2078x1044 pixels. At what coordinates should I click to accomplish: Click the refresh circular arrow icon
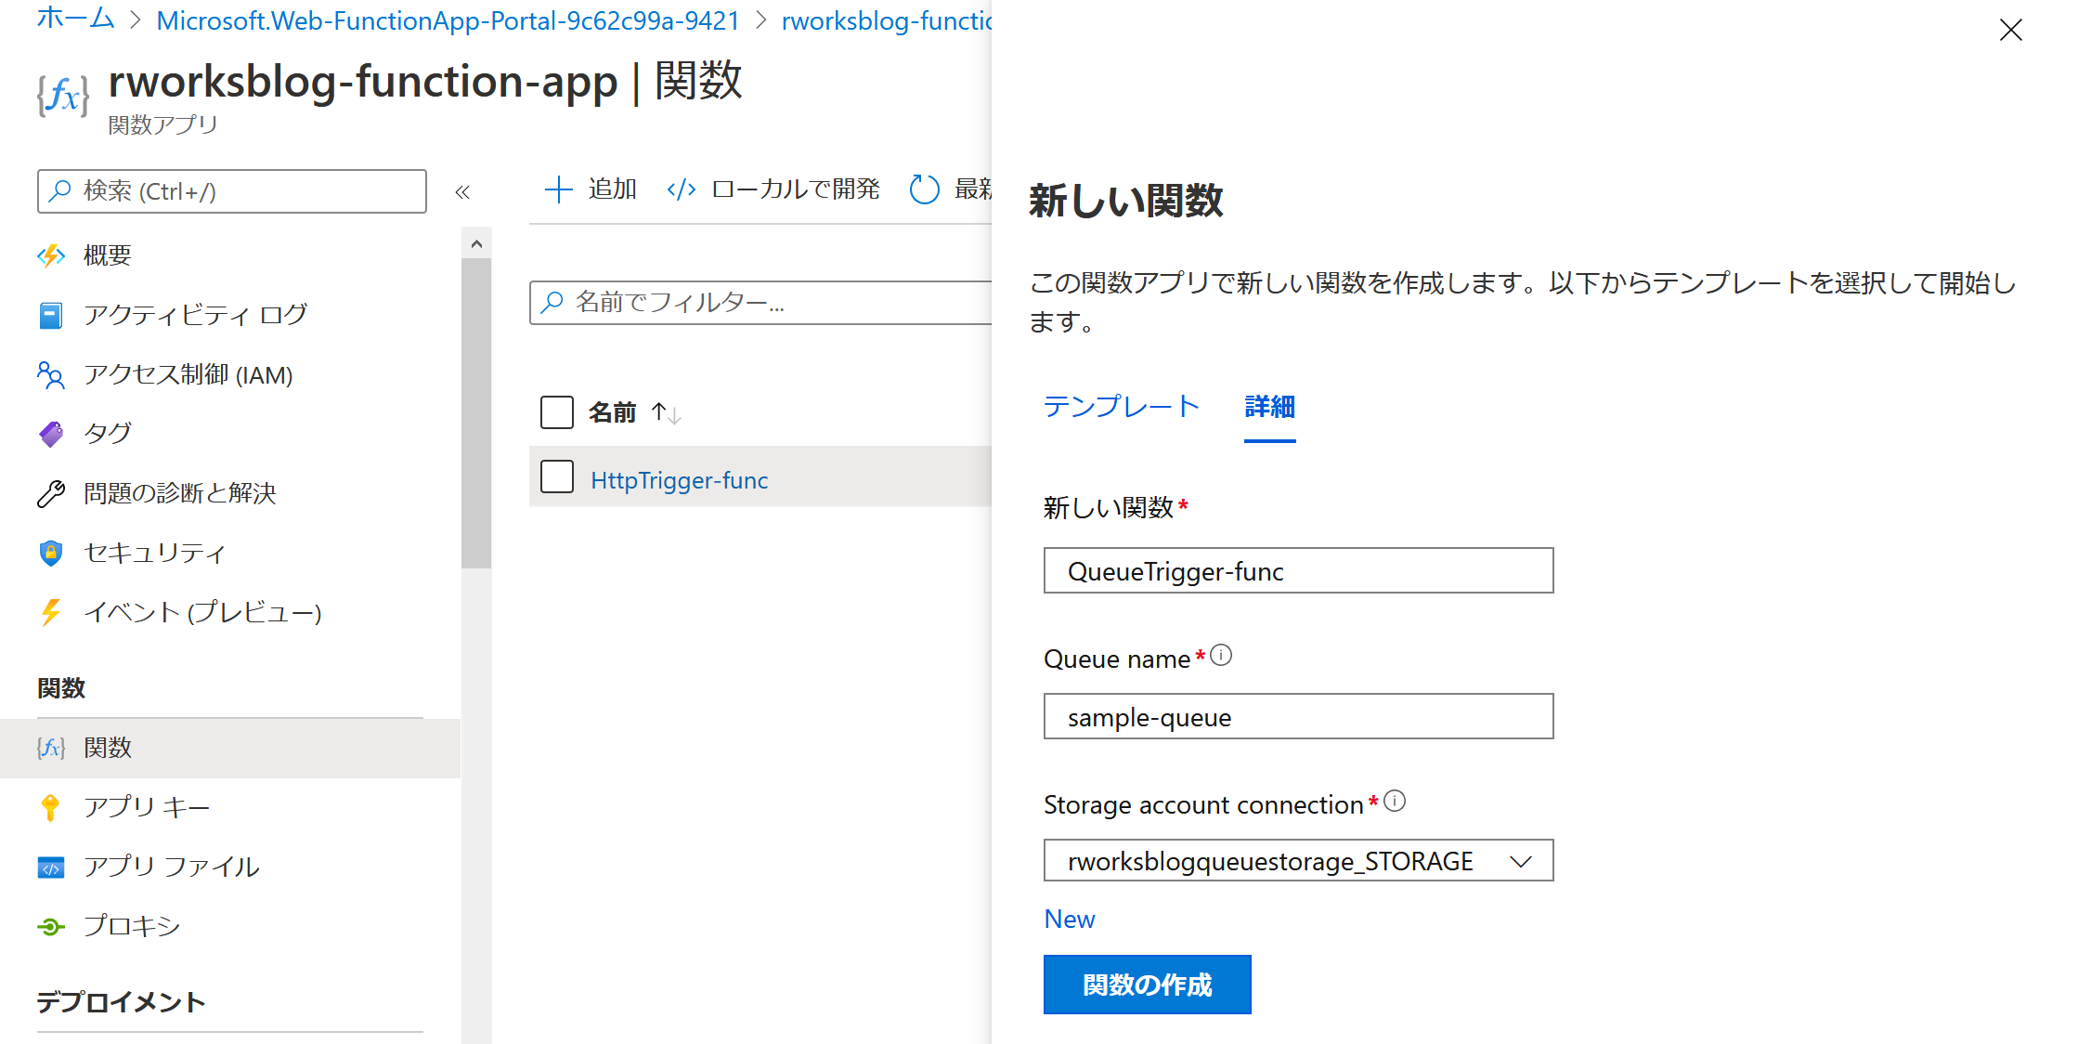[924, 189]
